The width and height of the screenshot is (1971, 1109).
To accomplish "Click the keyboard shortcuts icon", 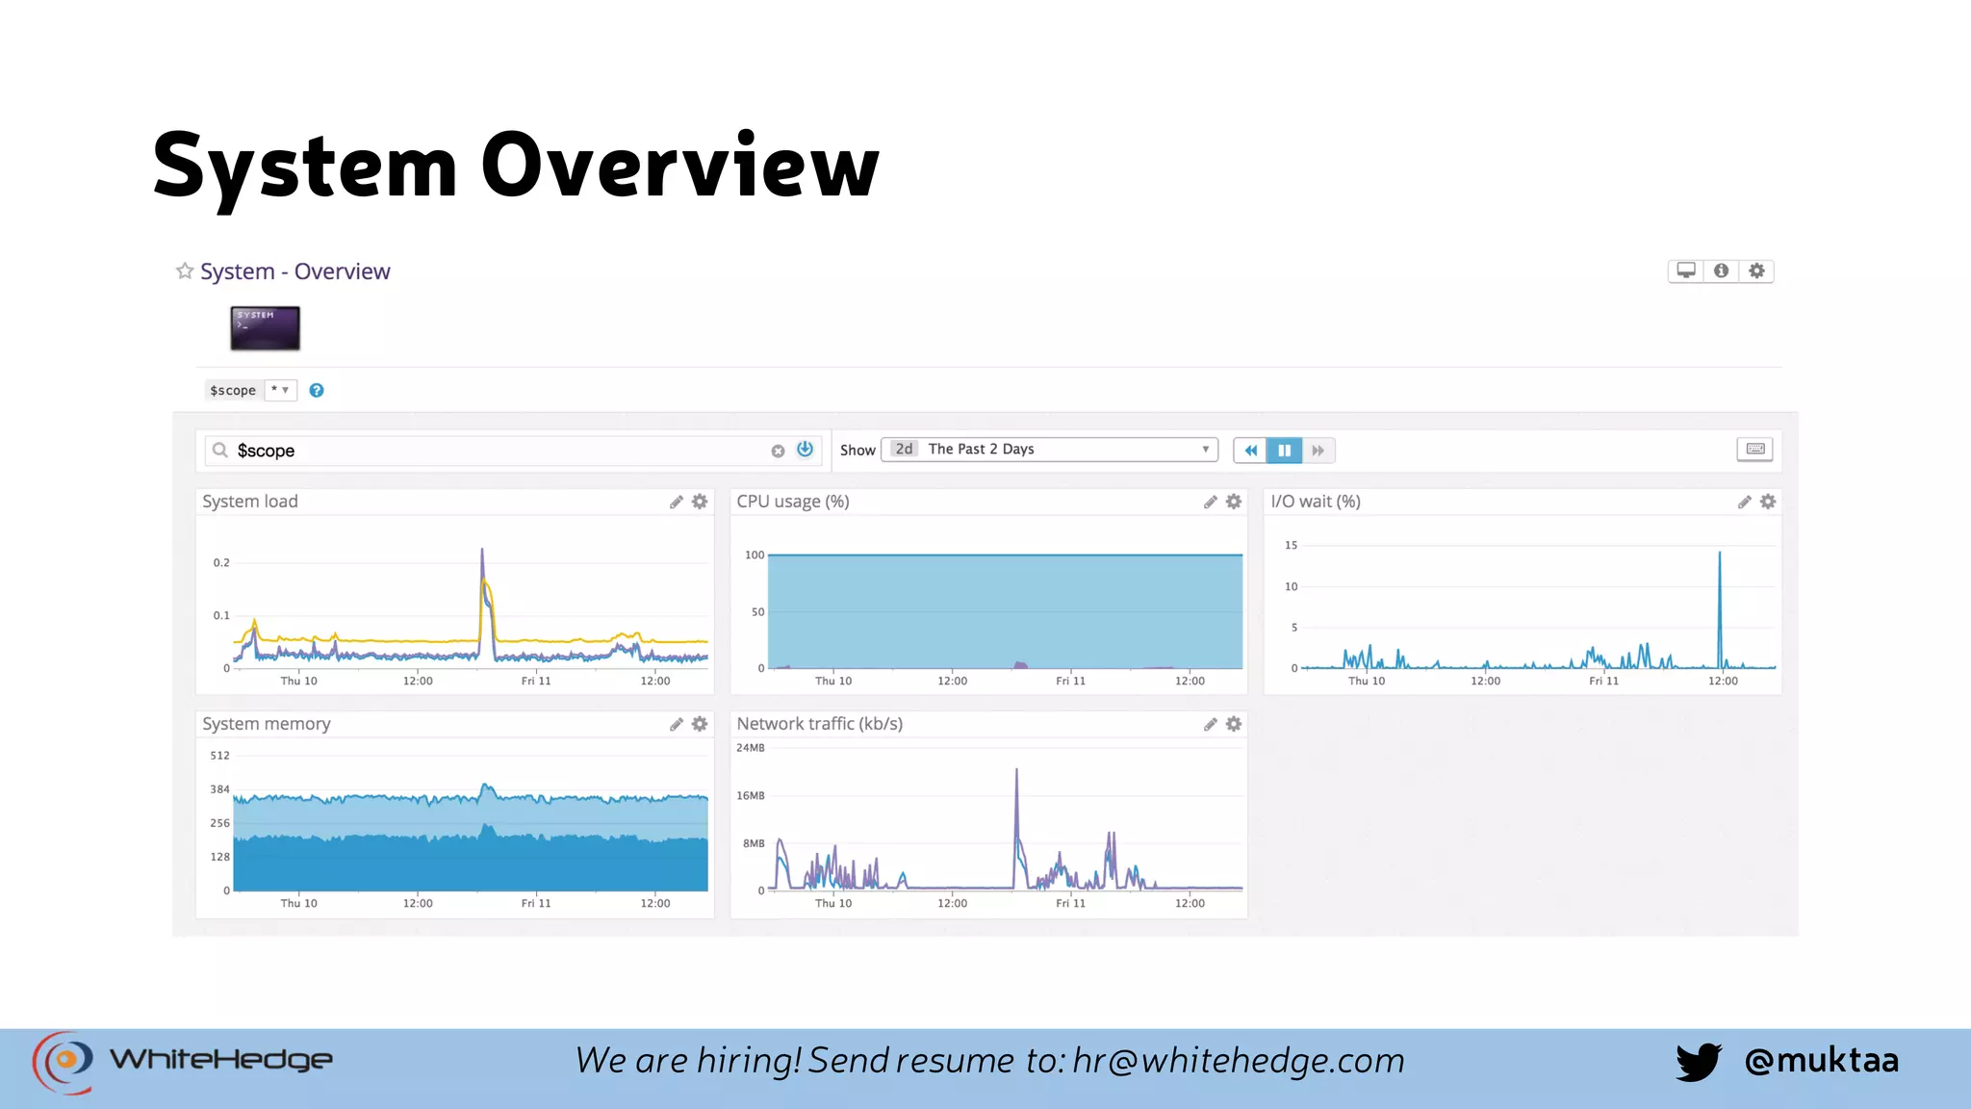I will [x=1754, y=450].
